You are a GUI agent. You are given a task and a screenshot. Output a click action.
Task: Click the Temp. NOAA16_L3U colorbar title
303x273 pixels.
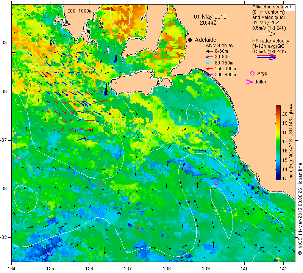coord(291,143)
